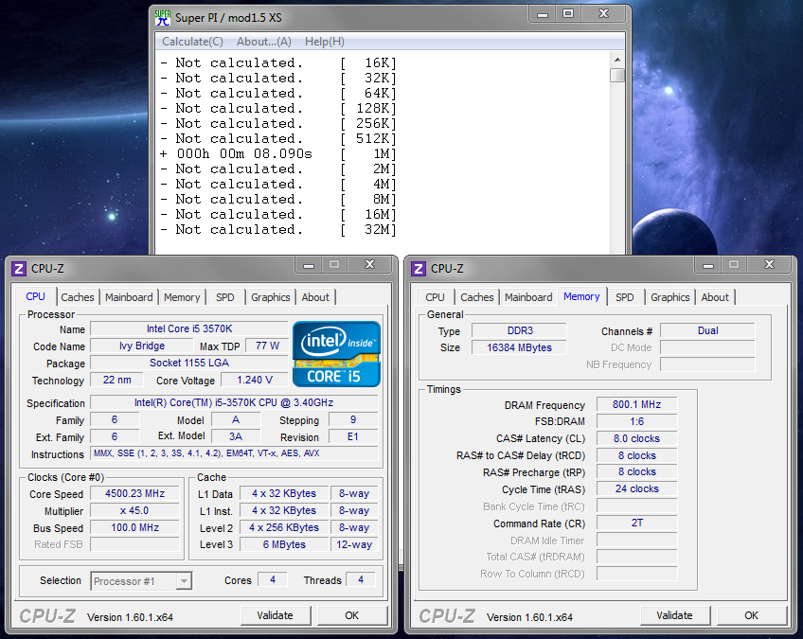Click DRAM Frequency value 800.1 MHz
Screen dimensions: 803x639
point(636,404)
